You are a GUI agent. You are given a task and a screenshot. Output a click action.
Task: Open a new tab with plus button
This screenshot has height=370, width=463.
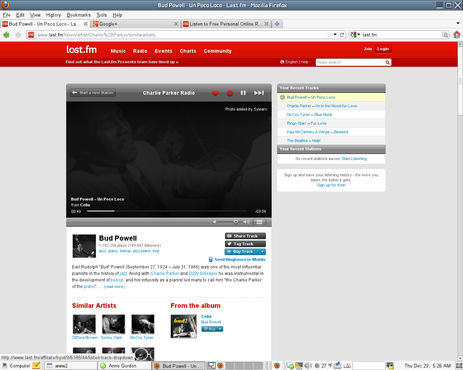277,24
